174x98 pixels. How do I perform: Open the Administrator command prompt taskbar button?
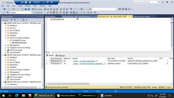pos(88,96)
